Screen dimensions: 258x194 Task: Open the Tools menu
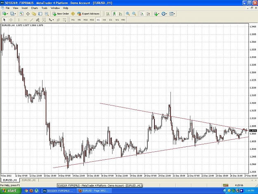(45, 8)
